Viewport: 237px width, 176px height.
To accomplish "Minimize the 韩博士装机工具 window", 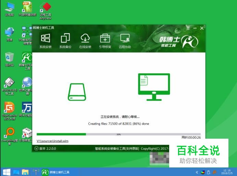I will click(x=195, y=28).
